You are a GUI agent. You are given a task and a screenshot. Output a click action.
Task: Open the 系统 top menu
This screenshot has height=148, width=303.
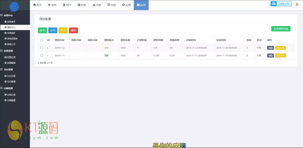[52, 5]
